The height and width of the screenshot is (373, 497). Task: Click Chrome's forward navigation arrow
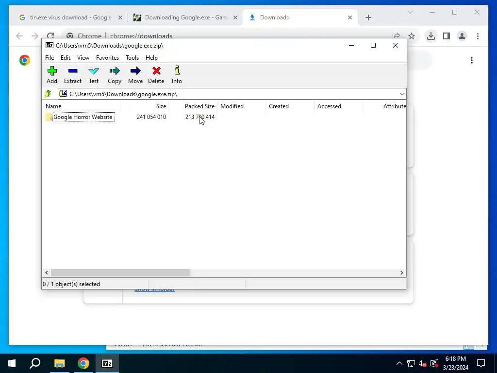click(x=35, y=36)
